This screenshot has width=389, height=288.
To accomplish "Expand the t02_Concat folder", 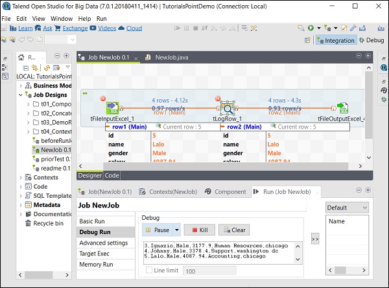I will pos(29,114).
